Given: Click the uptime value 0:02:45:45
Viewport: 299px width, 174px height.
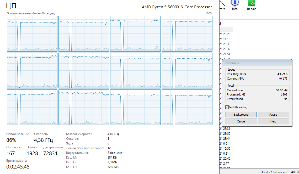Looking at the screenshot, I should (18, 167).
